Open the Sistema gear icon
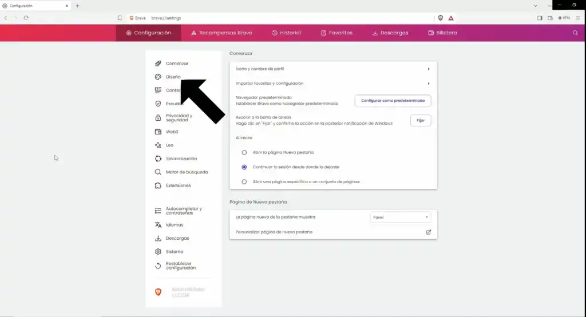 coord(158,252)
